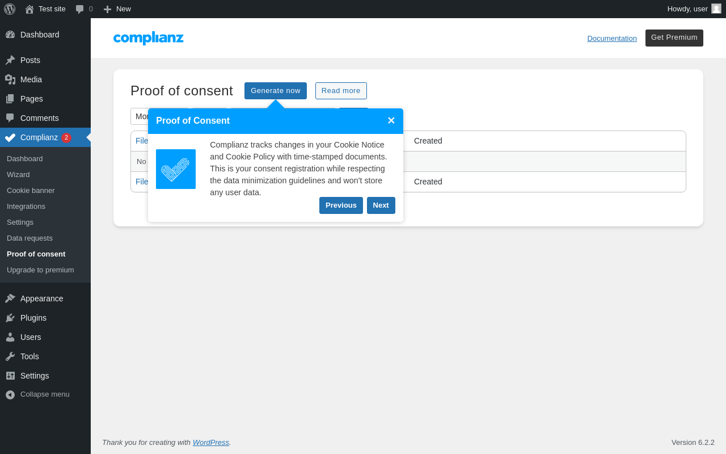Open the Cookie banner submenu item
Viewport: 726px width, 454px height.
click(31, 191)
